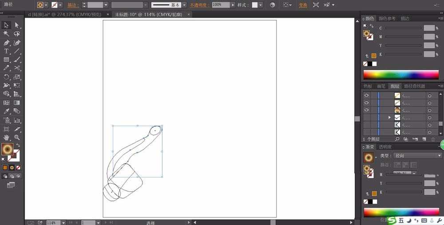Expand the fourth layer item disclosure triangle

389,117
